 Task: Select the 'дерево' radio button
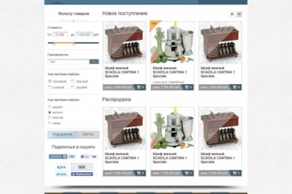[x=49, y=107]
